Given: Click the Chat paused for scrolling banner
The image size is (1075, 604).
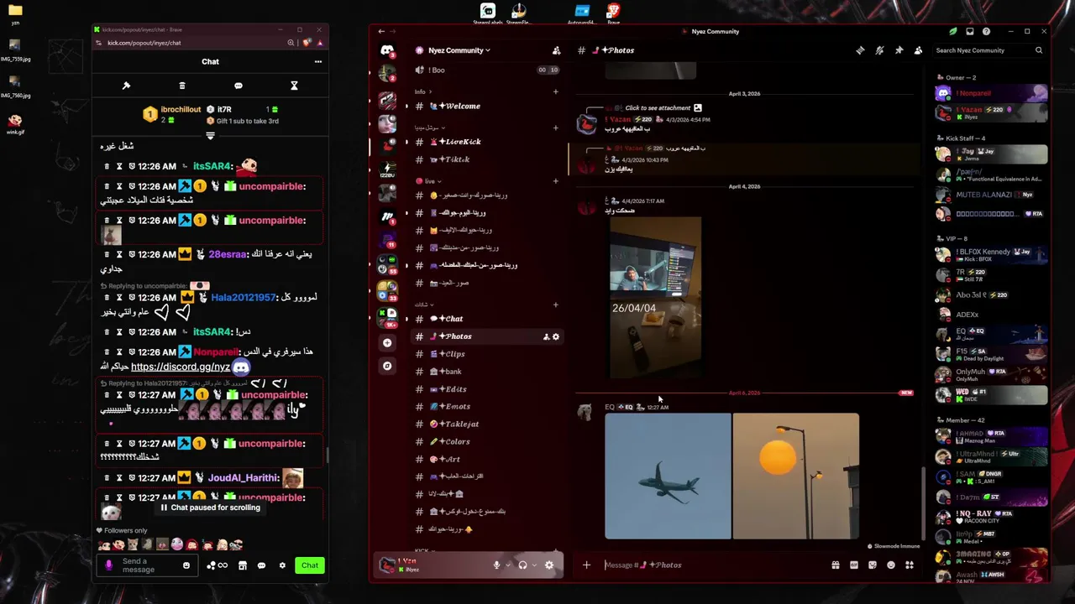Looking at the screenshot, I should (210, 508).
